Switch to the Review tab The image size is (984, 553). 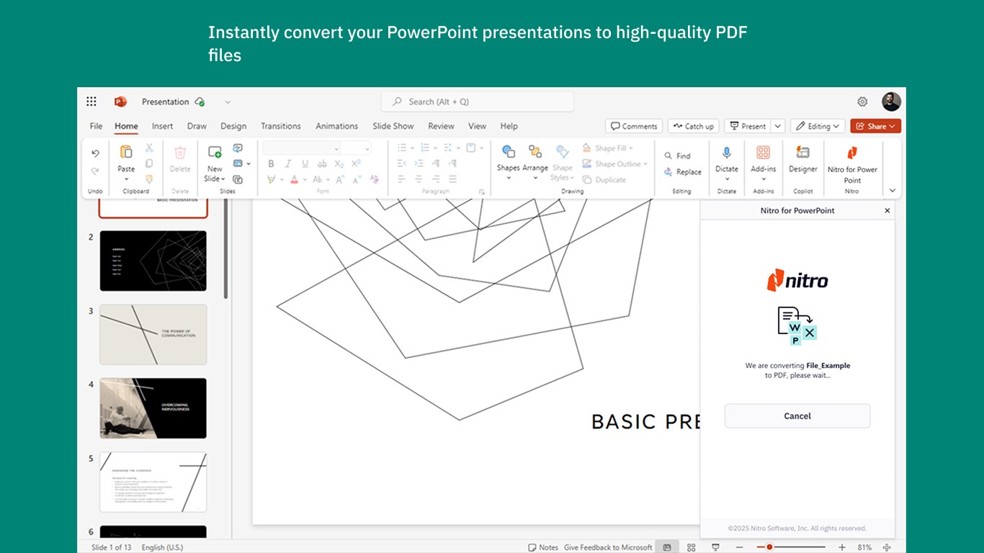[x=441, y=126]
